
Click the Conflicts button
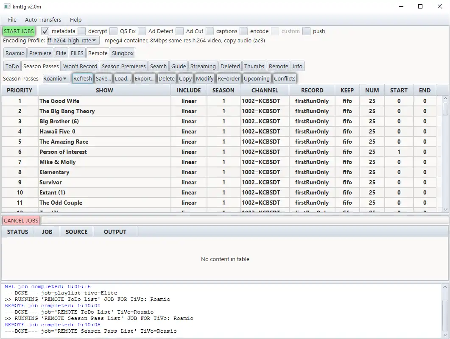coord(285,78)
